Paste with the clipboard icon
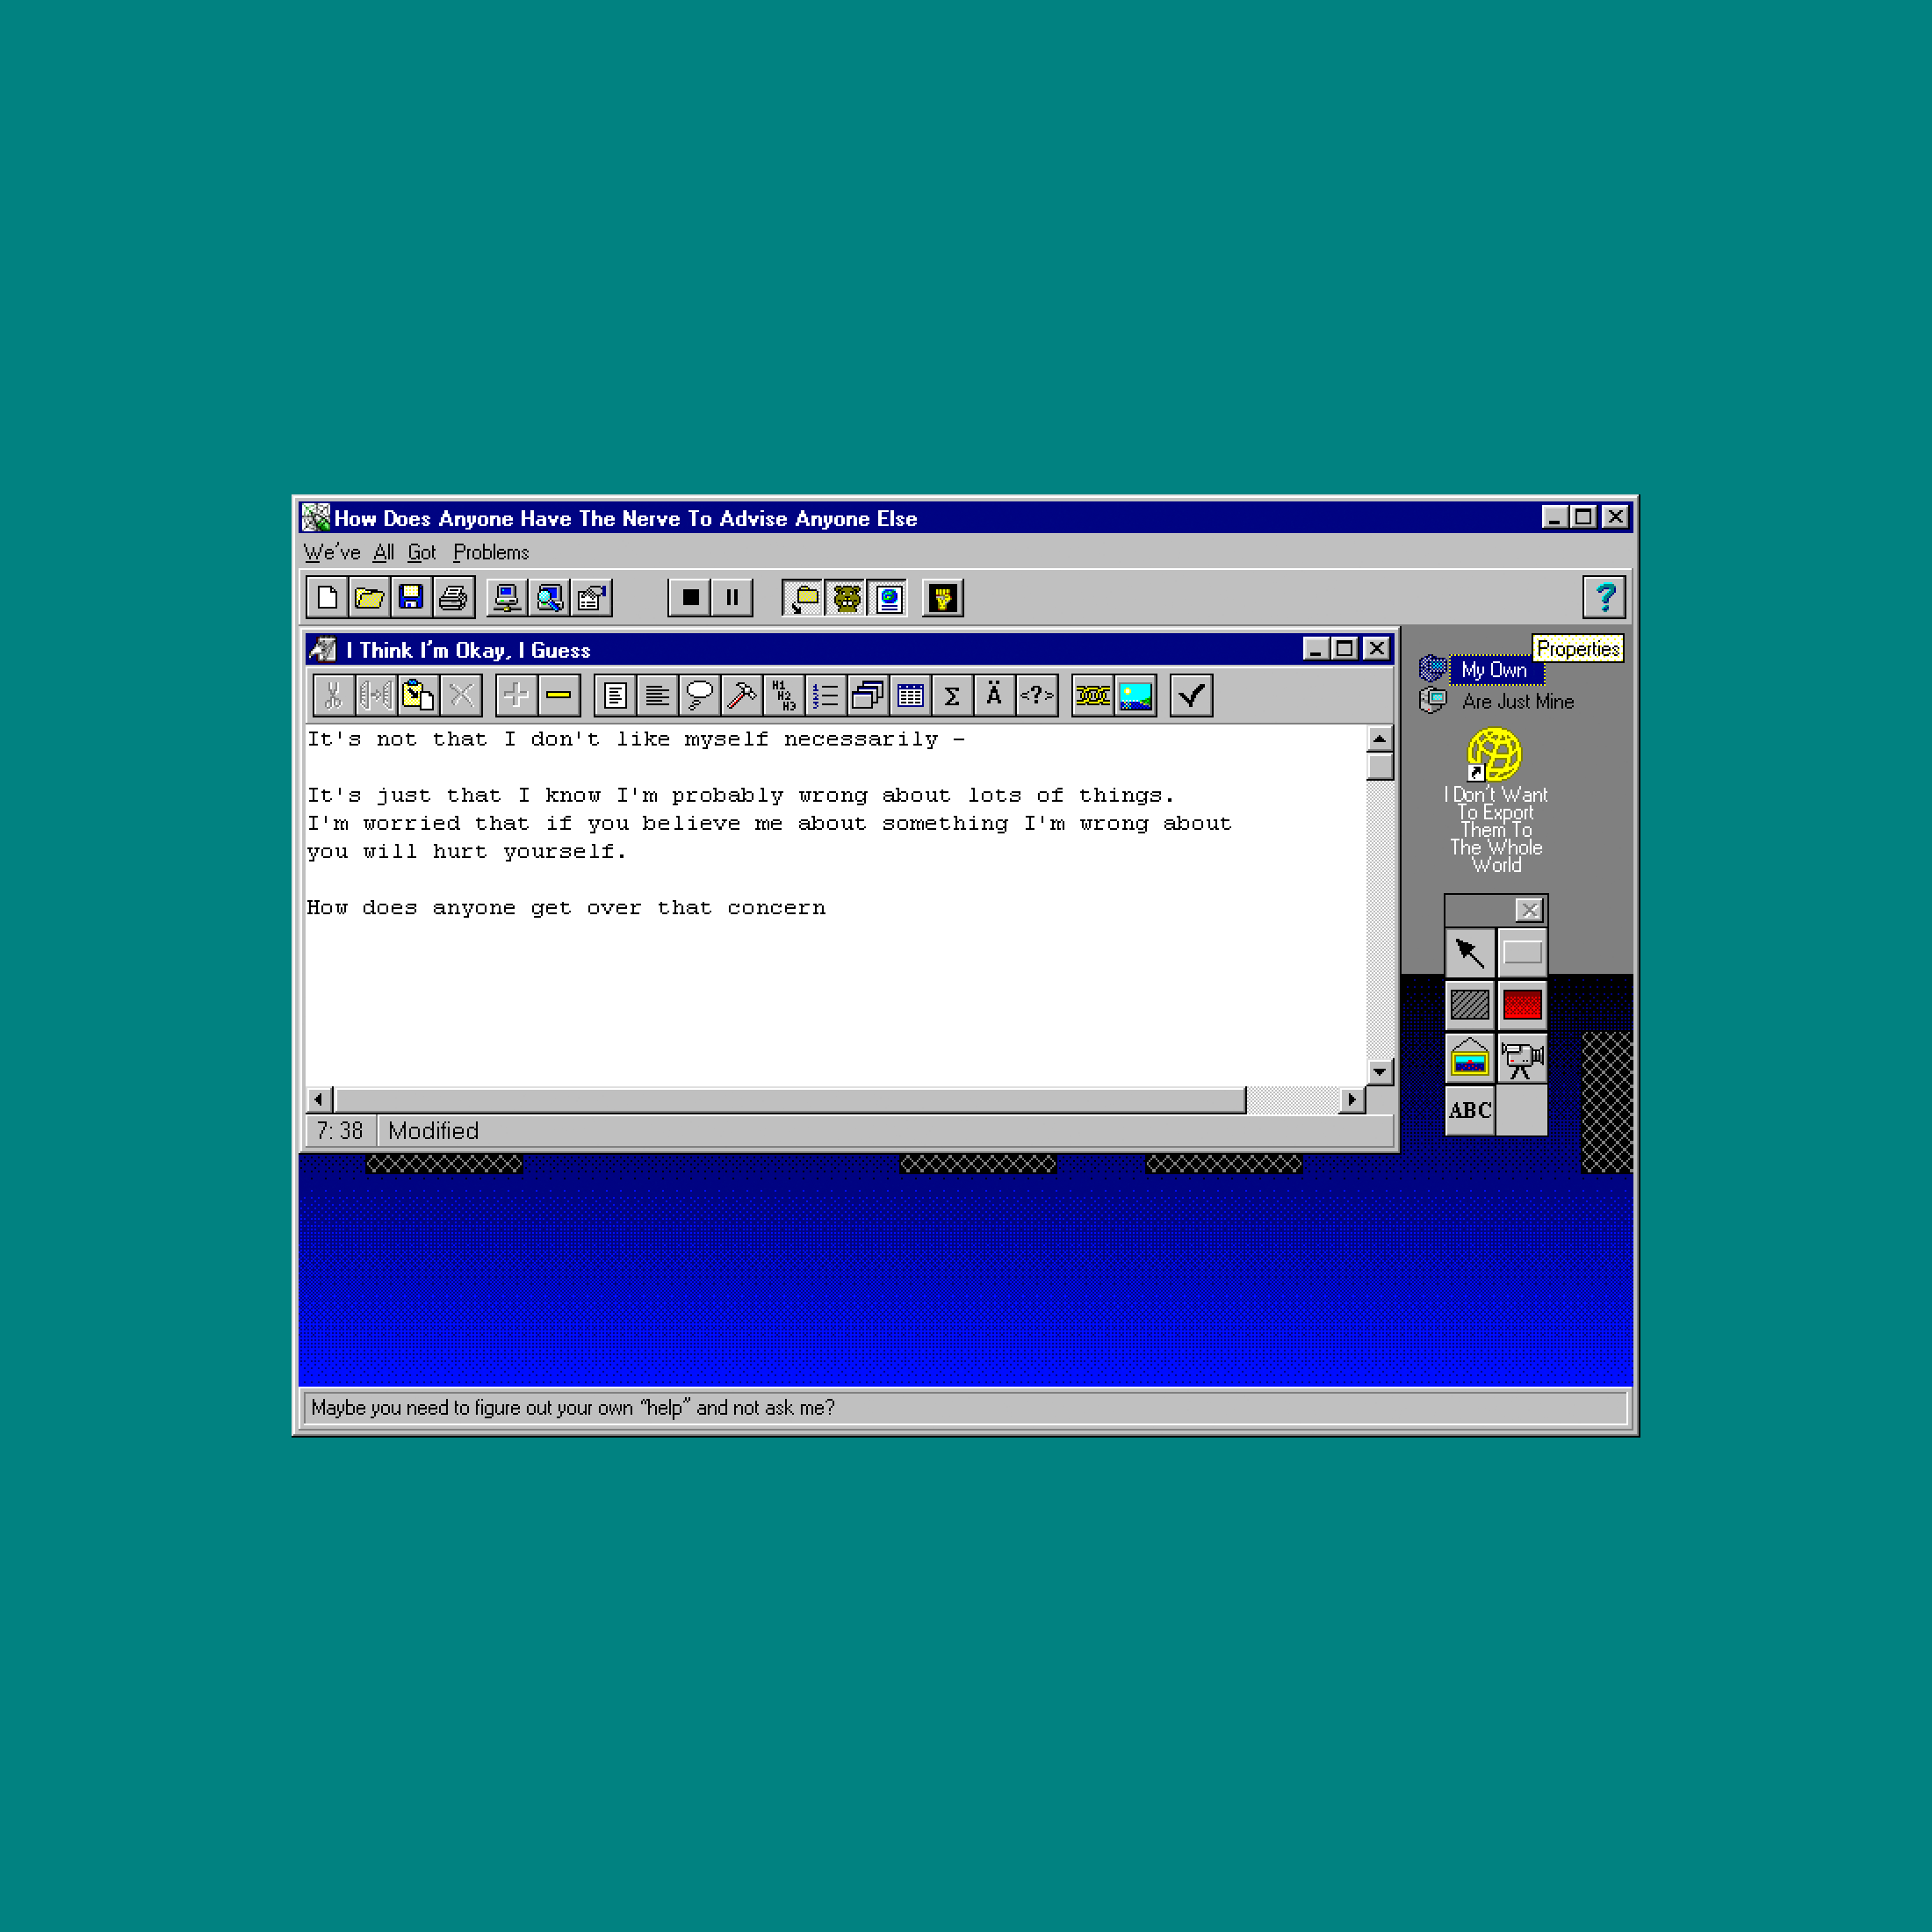1932x1932 pixels. coord(418,696)
